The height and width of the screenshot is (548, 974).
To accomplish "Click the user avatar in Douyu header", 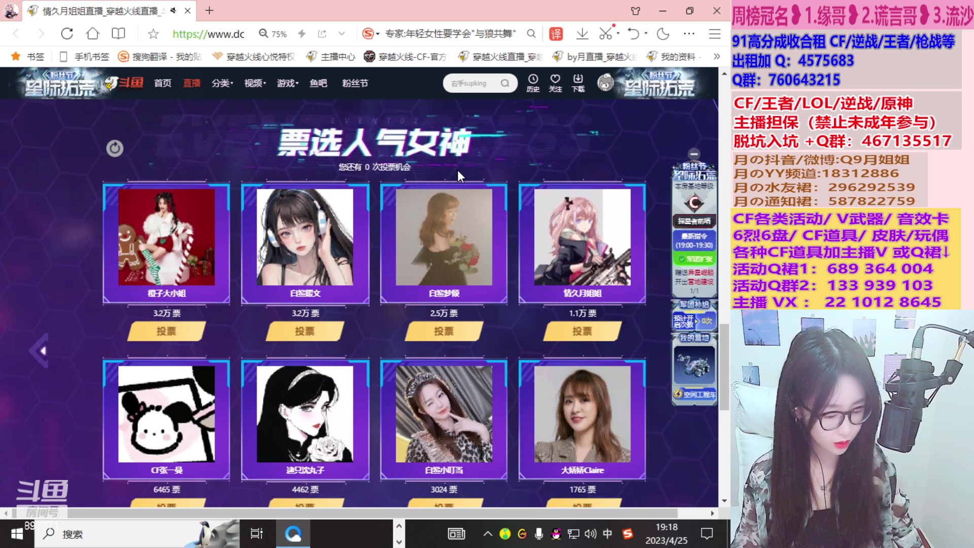I will (605, 83).
